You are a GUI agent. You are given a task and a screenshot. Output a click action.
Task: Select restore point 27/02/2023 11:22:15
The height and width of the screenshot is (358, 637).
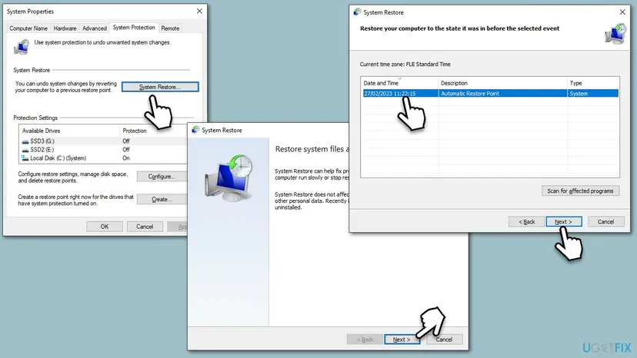(491, 94)
